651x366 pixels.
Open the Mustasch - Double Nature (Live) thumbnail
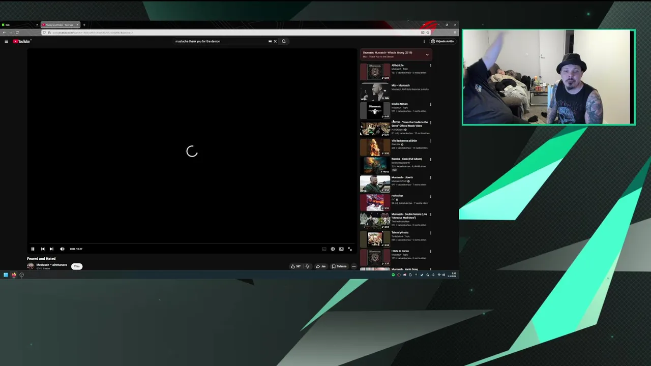click(375, 221)
